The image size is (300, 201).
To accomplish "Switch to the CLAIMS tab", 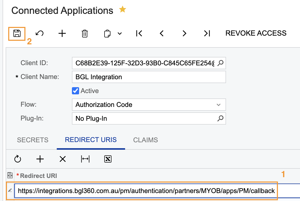I will (x=146, y=140).
